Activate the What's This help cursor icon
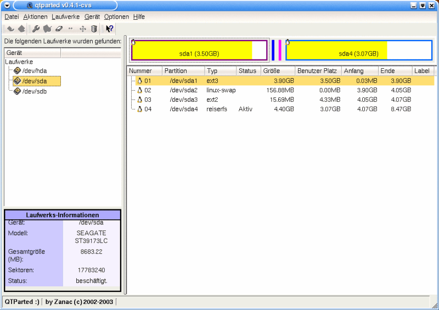 pyautogui.click(x=109, y=29)
